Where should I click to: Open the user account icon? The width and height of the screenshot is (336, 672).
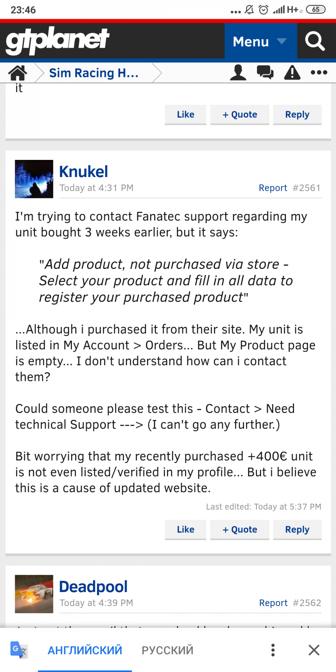238,72
